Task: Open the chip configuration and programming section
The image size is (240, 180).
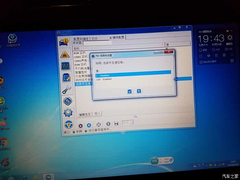Action: click(x=68, y=101)
